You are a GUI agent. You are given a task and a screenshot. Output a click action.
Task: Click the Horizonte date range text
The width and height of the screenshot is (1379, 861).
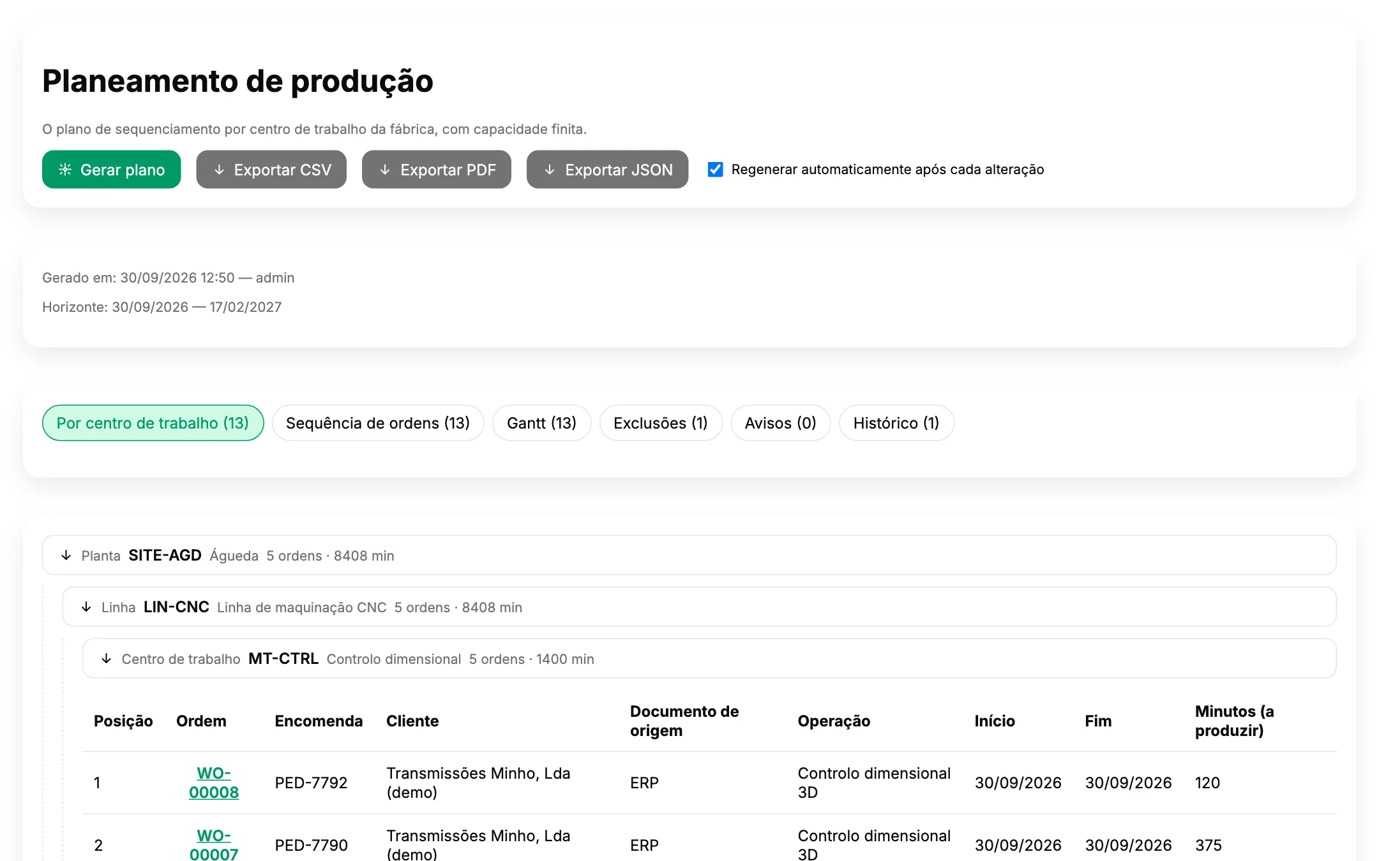162,307
